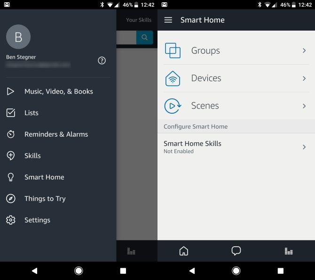The height and width of the screenshot is (280, 315).
Task: Expand the Smart Home Skills chevron
Action: click(304, 147)
